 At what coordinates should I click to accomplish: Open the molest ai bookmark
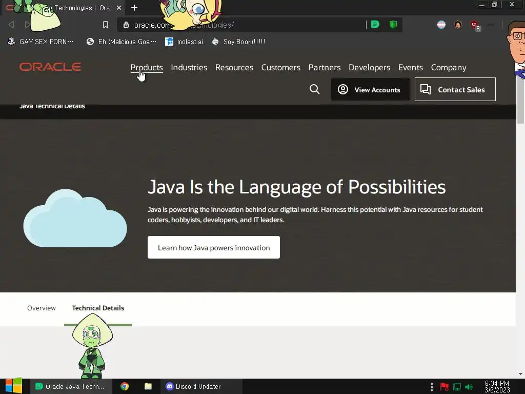pyautogui.click(x=184, y=42)
